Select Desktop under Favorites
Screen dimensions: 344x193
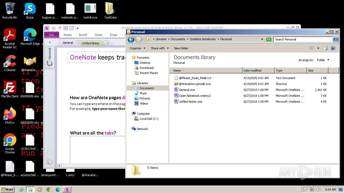pos(145,63)
